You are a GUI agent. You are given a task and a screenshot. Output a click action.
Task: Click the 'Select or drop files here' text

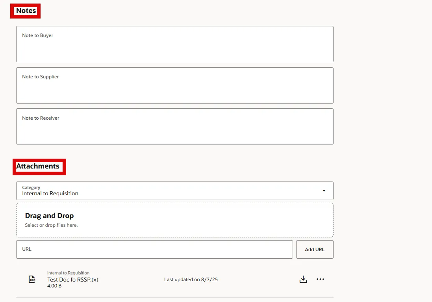(51, 225)
